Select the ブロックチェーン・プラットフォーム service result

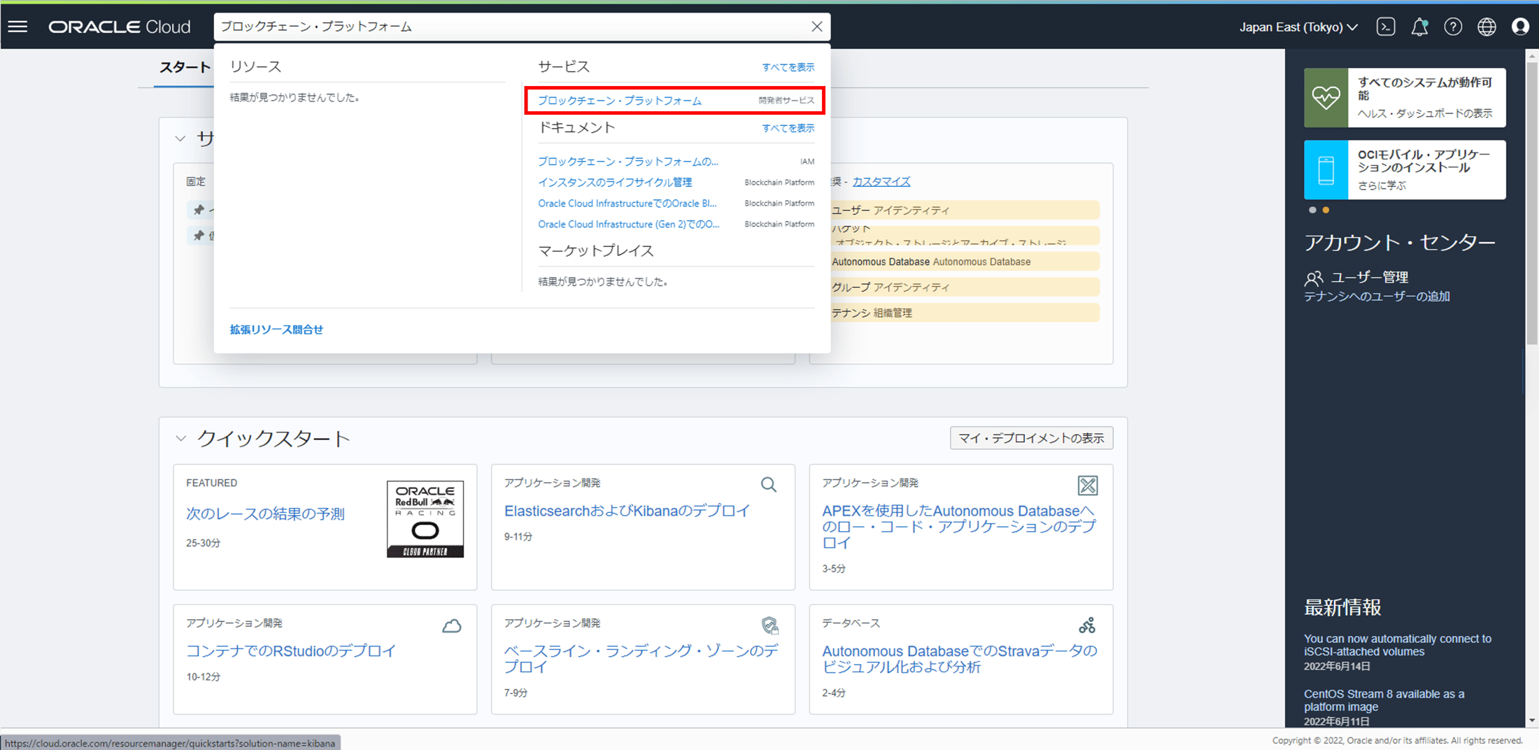620,100
